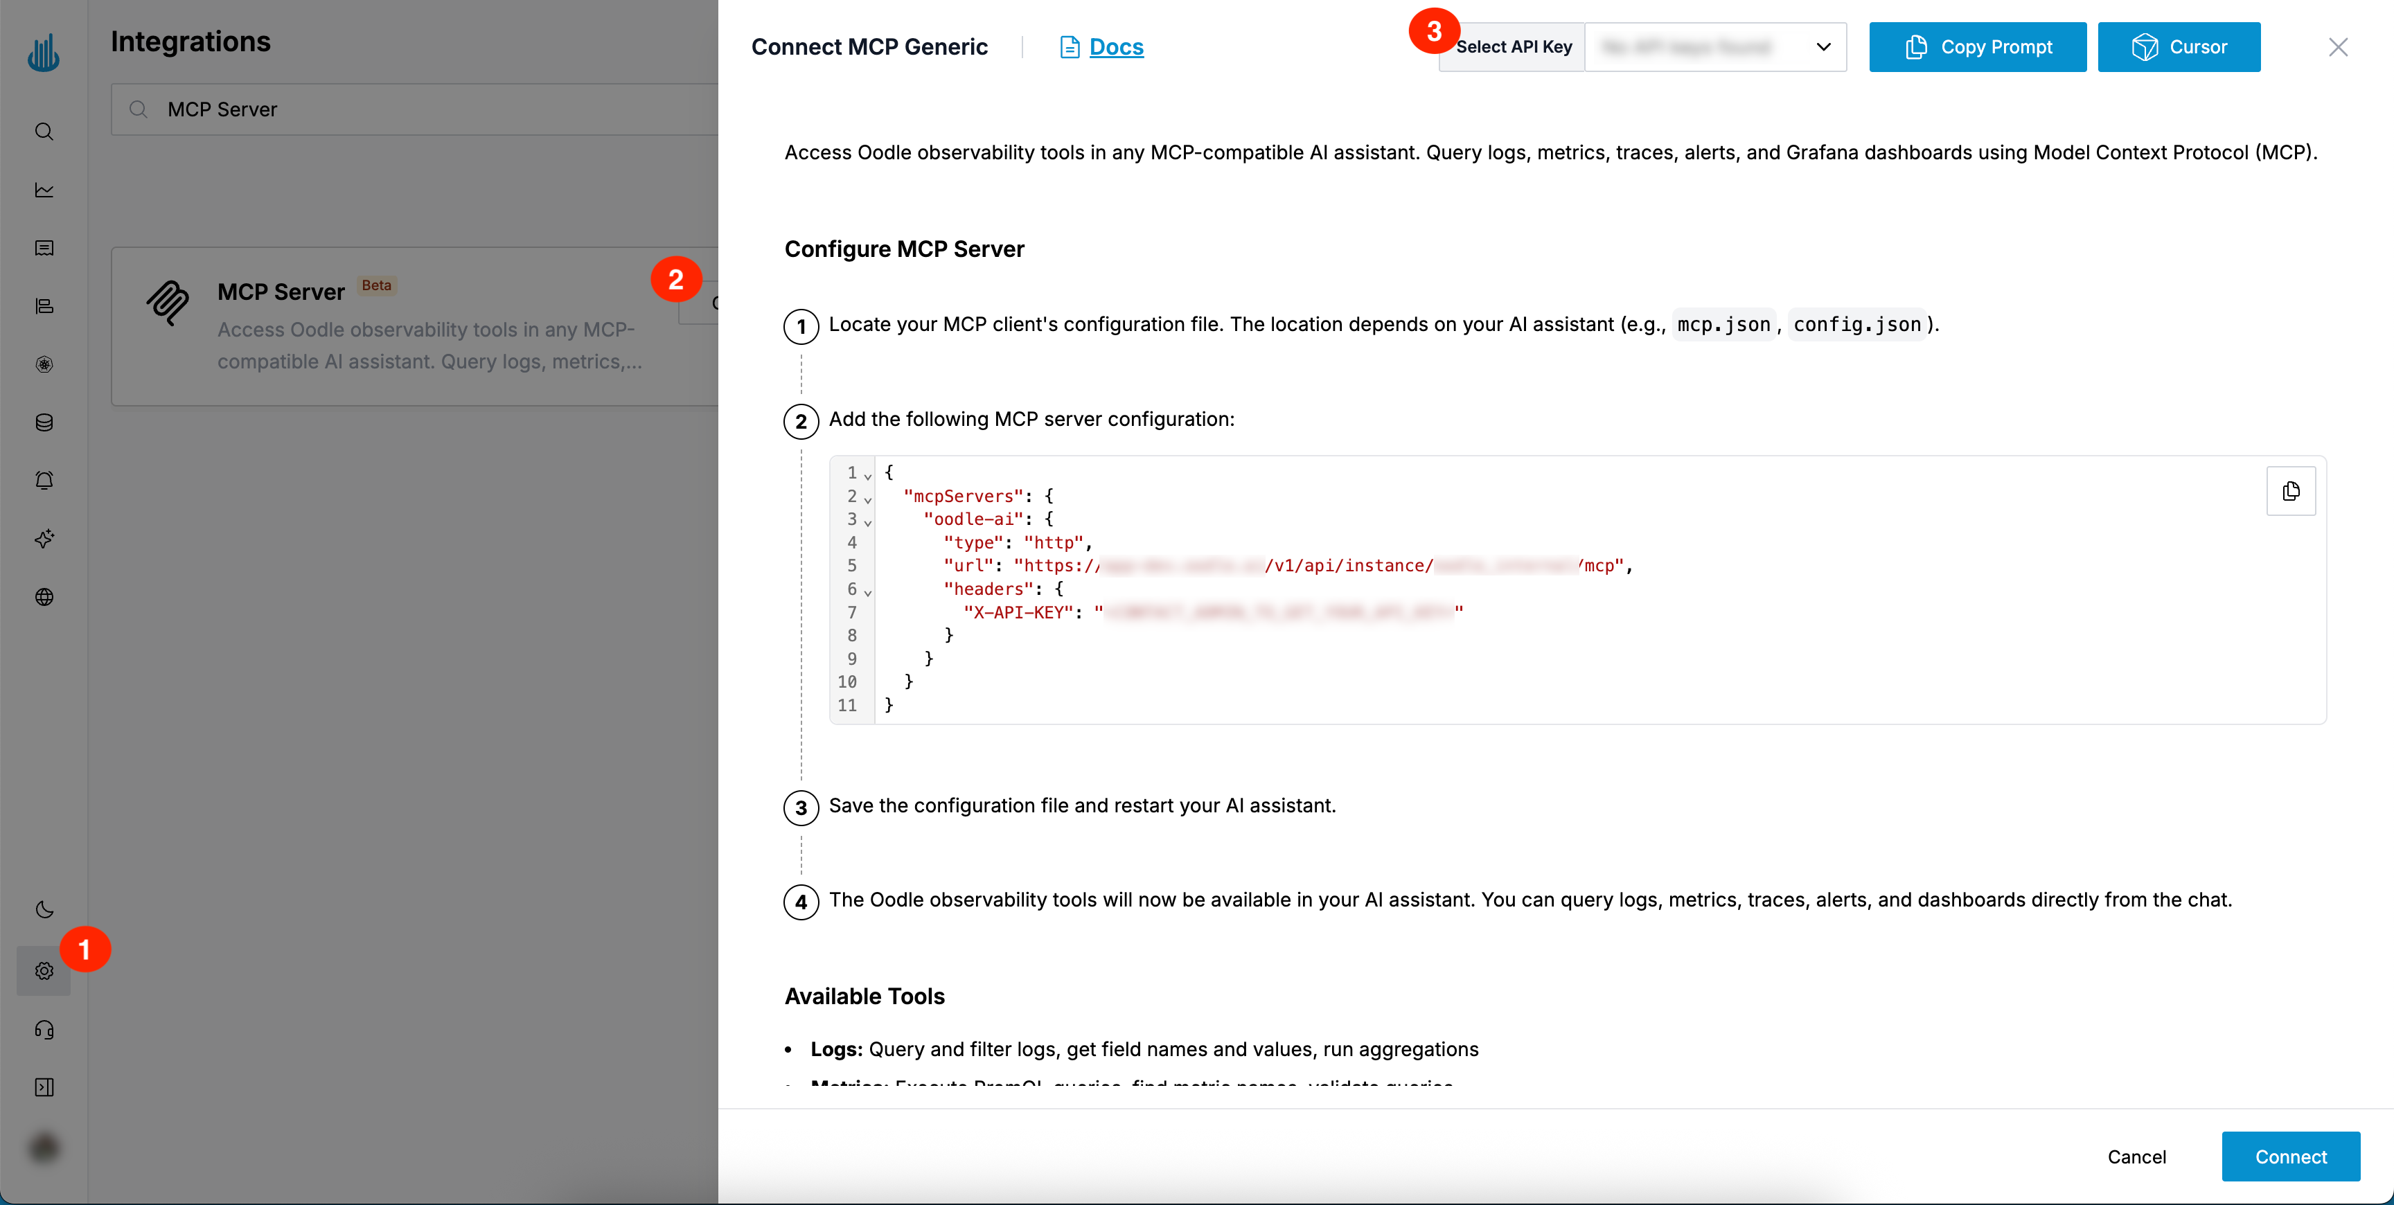Open the search icon in the sidebar
This screenshot has height=1205, width=2394.
click(44, 131)
